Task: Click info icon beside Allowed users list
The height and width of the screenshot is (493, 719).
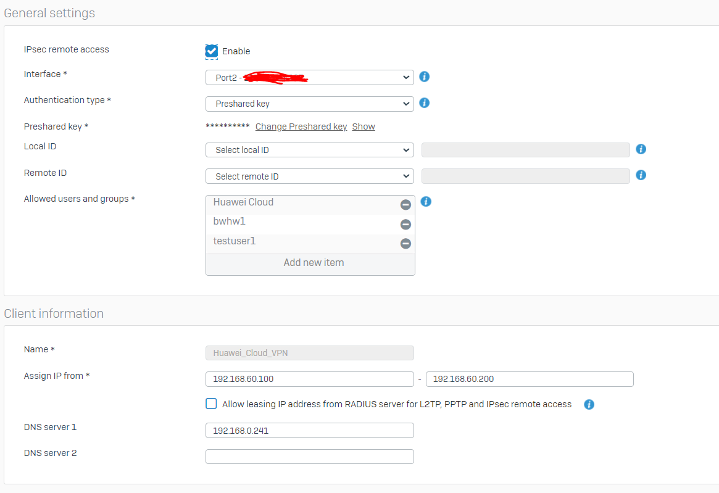Action: click(426, 202)
